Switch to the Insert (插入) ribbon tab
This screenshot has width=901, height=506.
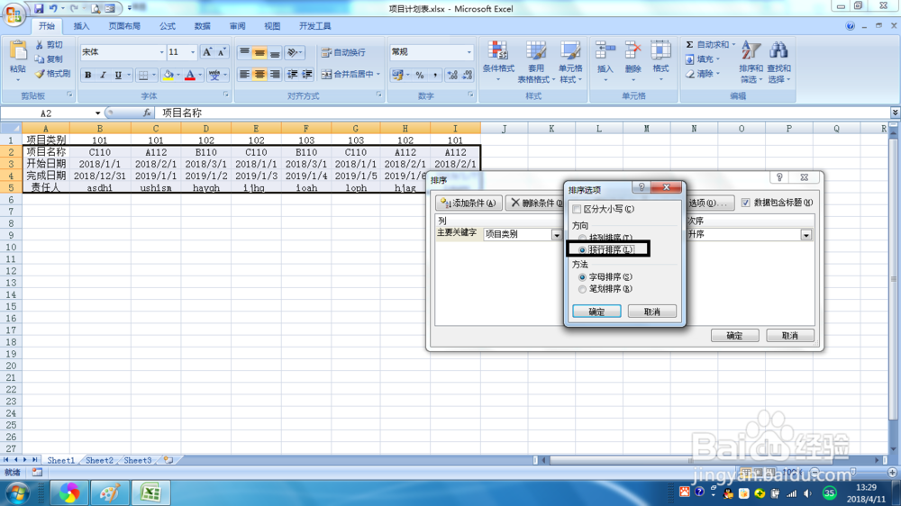(x=82, y=26)
